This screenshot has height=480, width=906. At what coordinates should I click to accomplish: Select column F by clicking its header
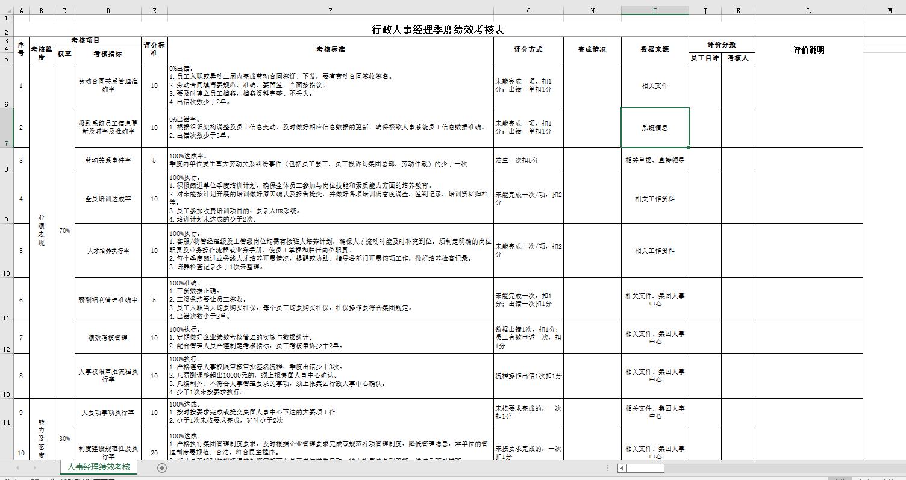pyautogui.click(x=330, y=10)
